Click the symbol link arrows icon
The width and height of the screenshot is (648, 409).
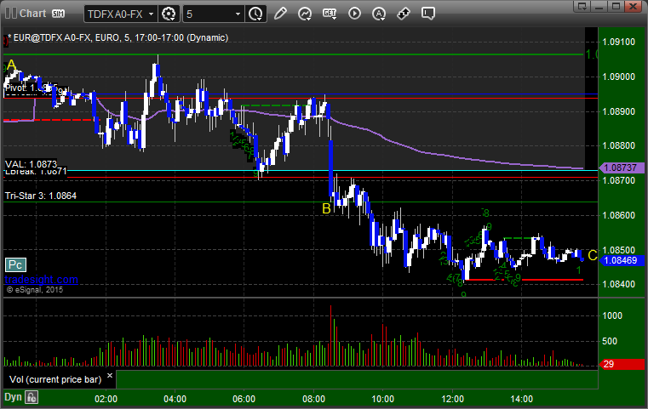coord(404,14)
